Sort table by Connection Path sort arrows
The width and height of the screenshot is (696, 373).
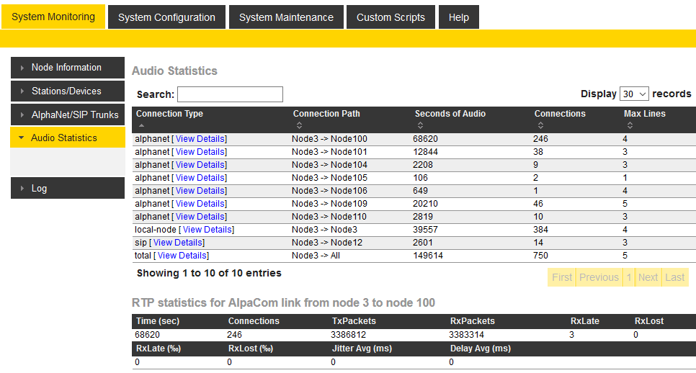[x=298, y=125]
